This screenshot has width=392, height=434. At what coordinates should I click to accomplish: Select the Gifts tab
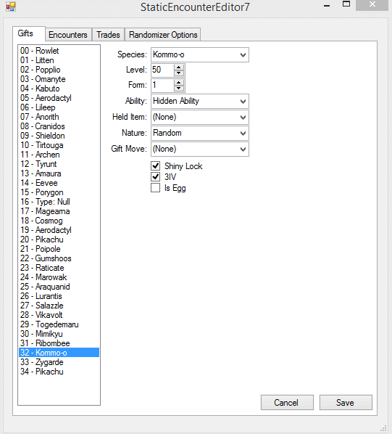click(29, 34)
